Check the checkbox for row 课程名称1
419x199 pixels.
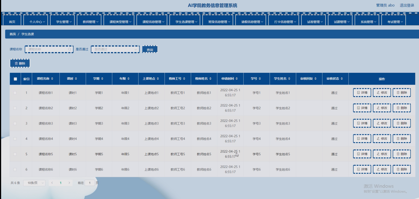point(15,93)
